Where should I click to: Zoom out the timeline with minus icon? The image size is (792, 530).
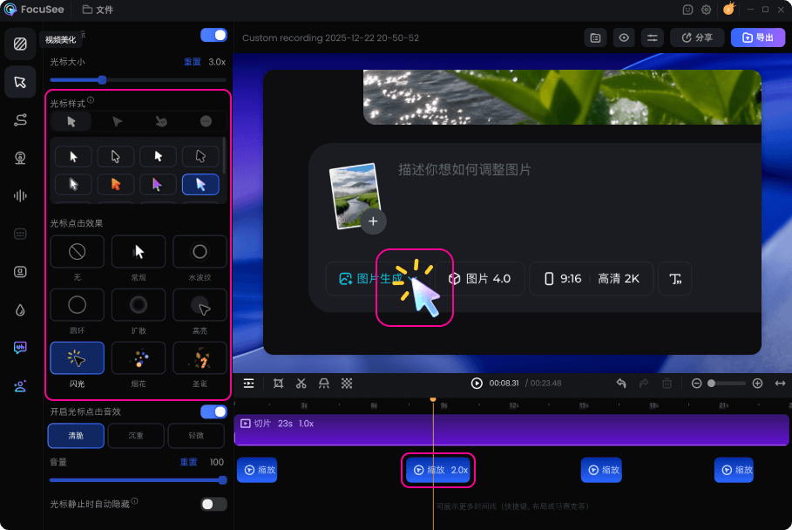696,384
